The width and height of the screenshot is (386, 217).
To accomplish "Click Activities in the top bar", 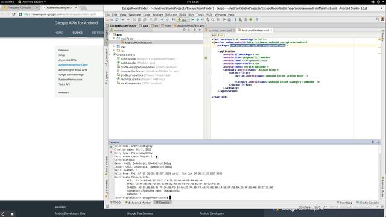I will click(x=7, y=2).
